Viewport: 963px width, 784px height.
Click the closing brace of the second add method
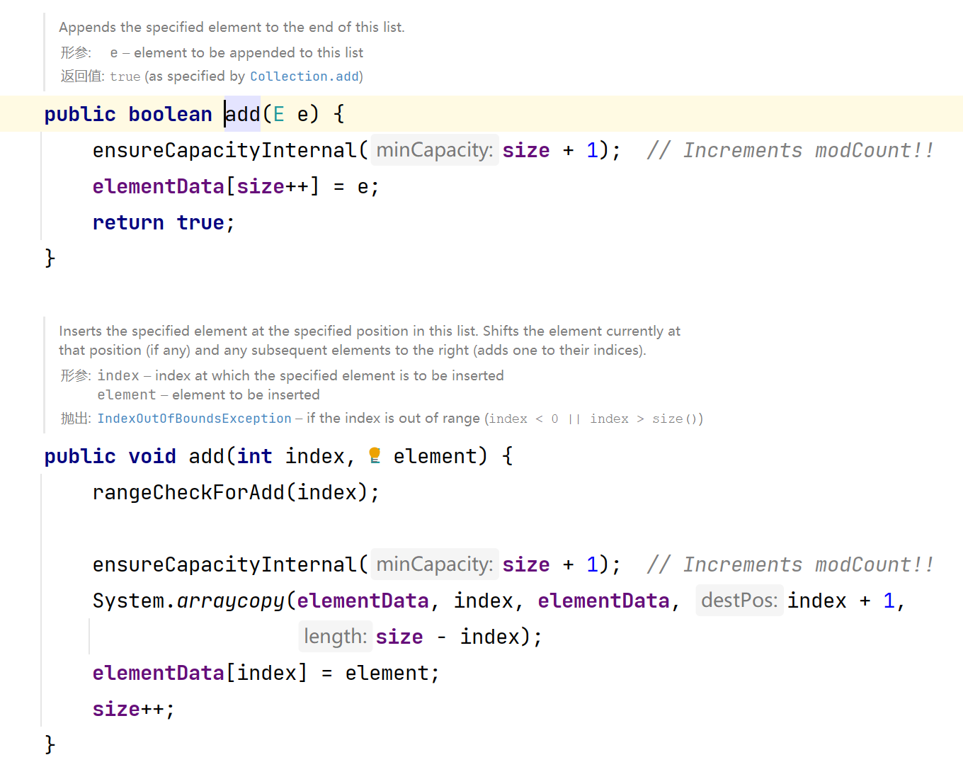pyautogui.click(x=50, y=744)
